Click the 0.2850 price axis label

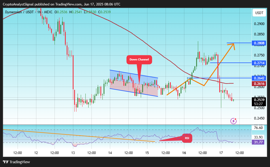(x=259, y=34)
